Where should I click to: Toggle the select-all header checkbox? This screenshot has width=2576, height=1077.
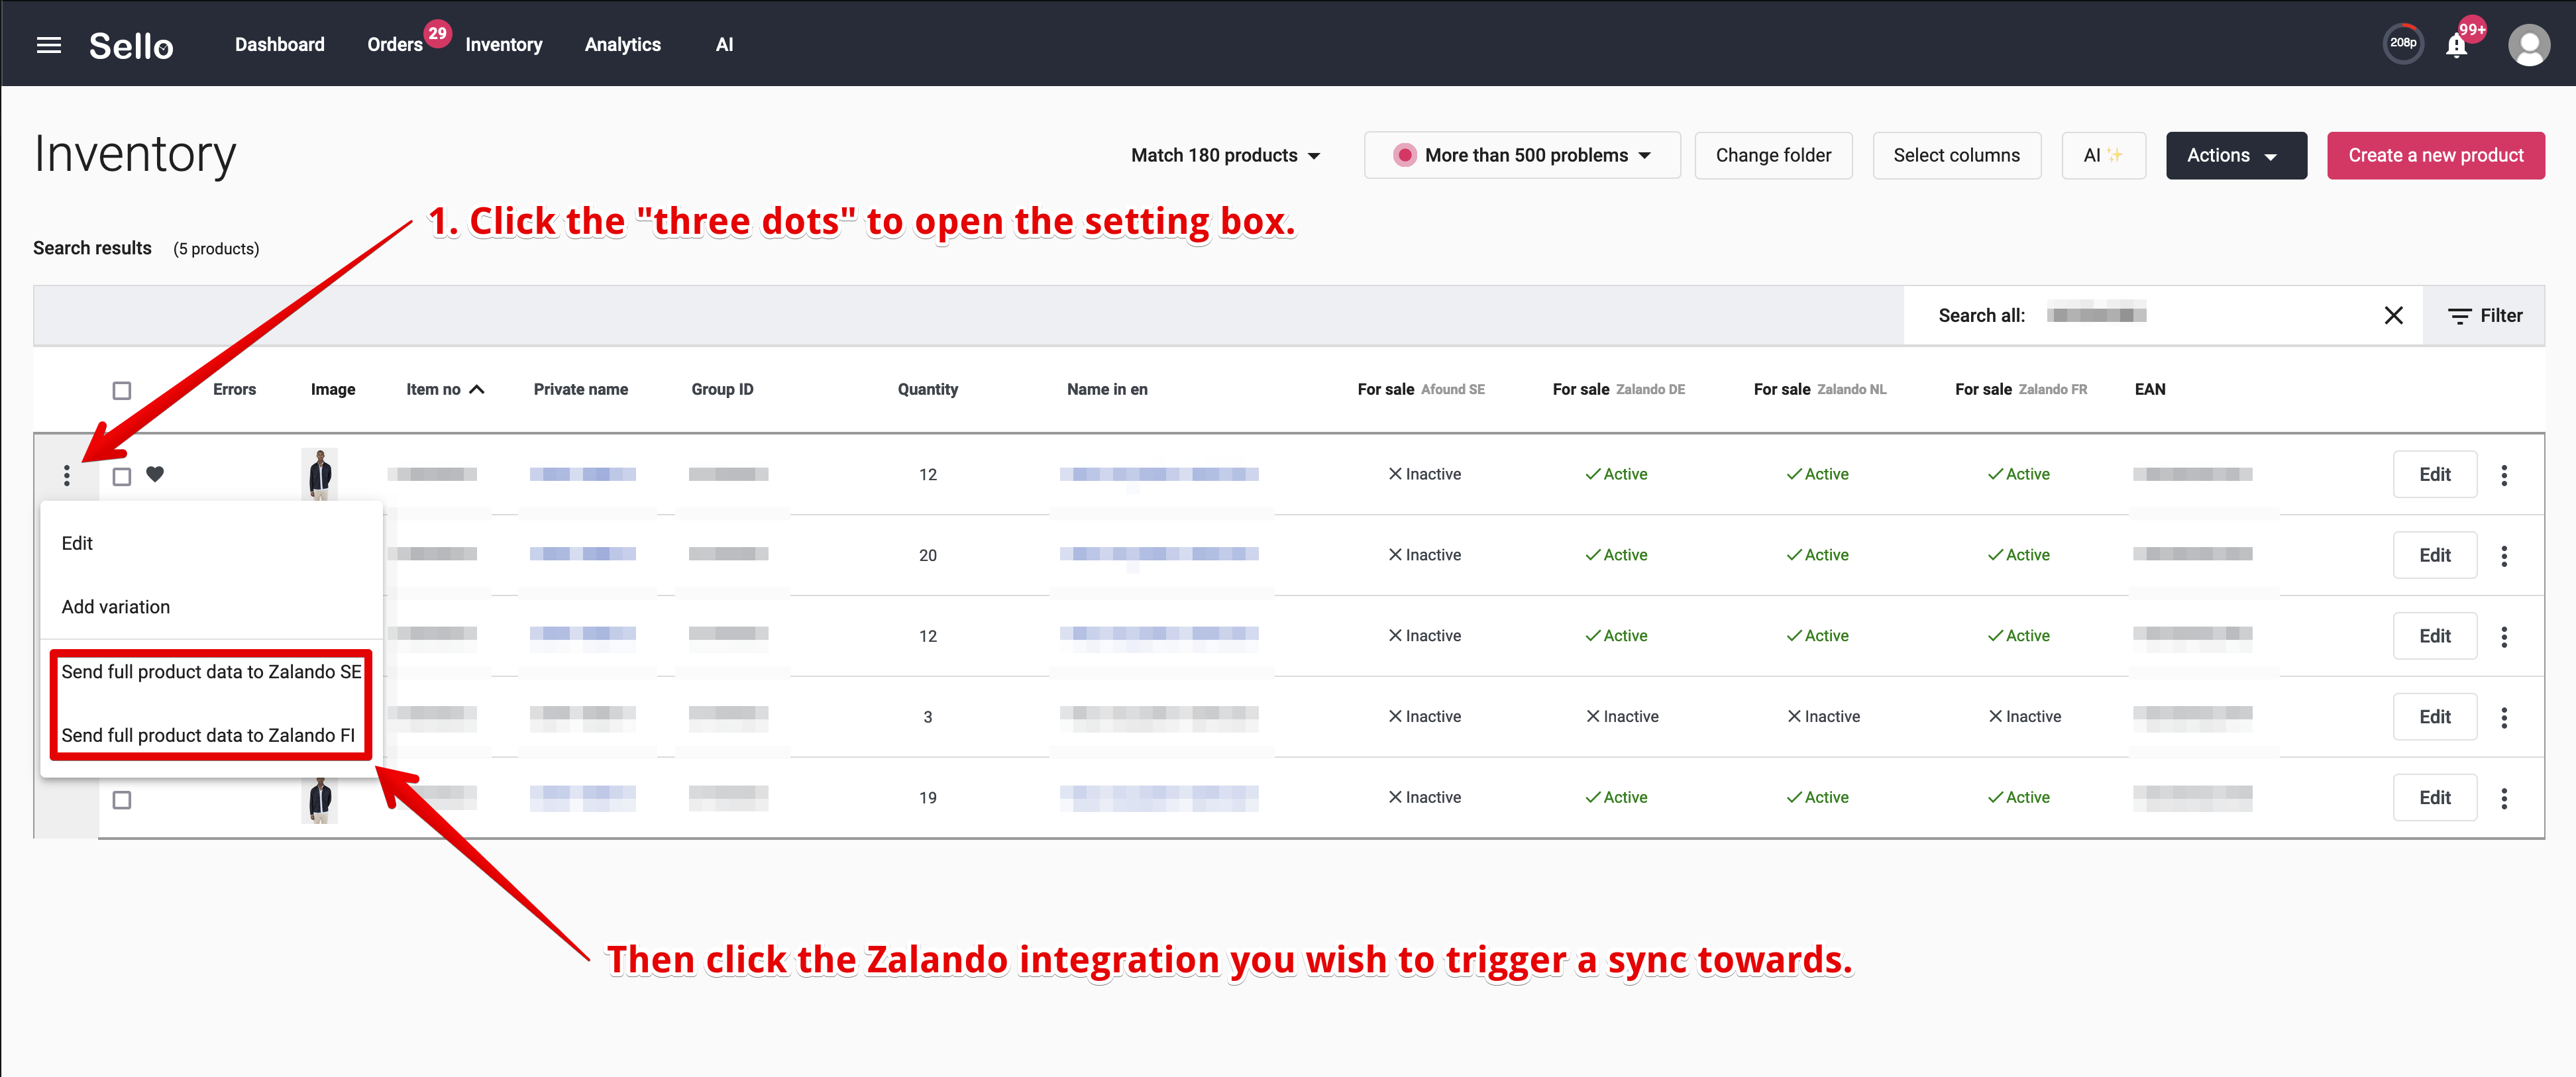tap(122, 390)
